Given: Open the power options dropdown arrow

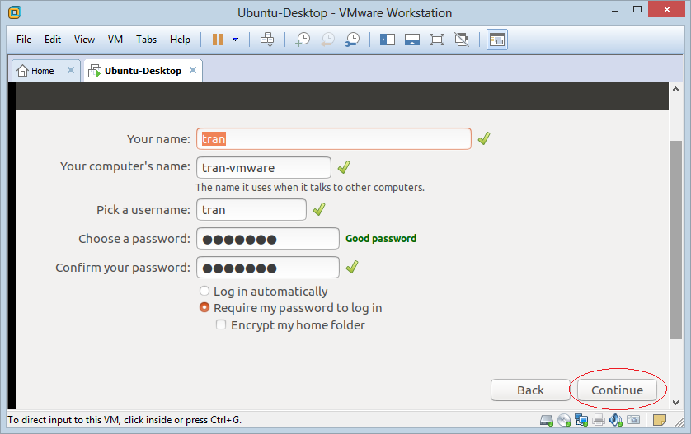Looking at the screenshot, I should point(235,40).
